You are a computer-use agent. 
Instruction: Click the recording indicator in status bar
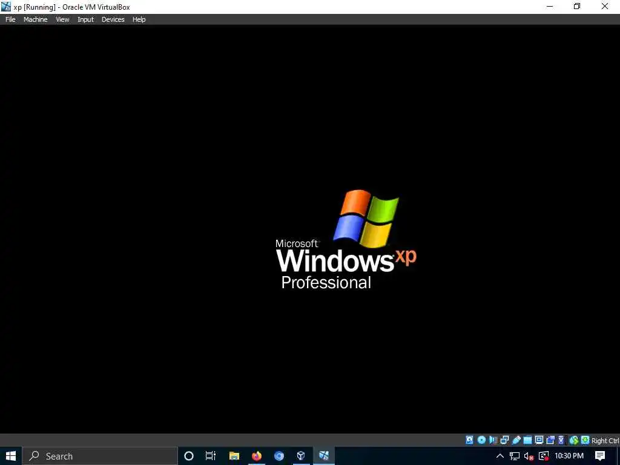(550, 440)
